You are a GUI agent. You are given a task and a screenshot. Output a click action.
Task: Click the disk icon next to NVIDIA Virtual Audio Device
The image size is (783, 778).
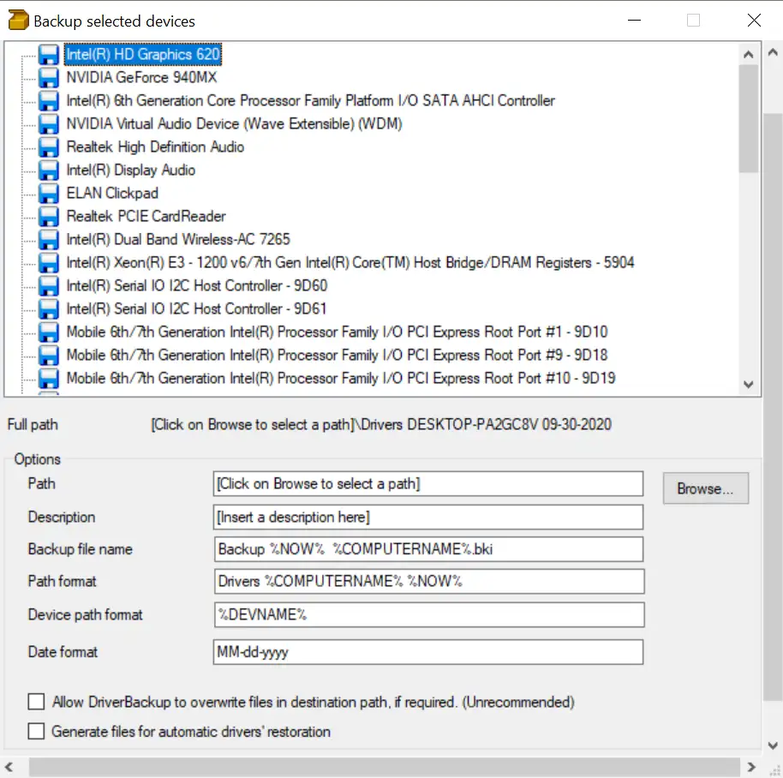pos(49,124)
